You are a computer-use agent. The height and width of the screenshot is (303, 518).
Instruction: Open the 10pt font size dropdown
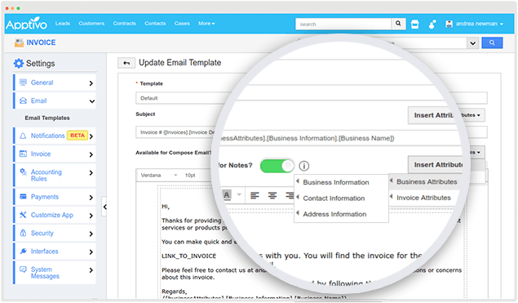[191, 175]
